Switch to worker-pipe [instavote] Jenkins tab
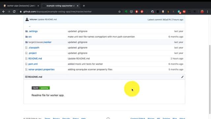 pos(21,6)
